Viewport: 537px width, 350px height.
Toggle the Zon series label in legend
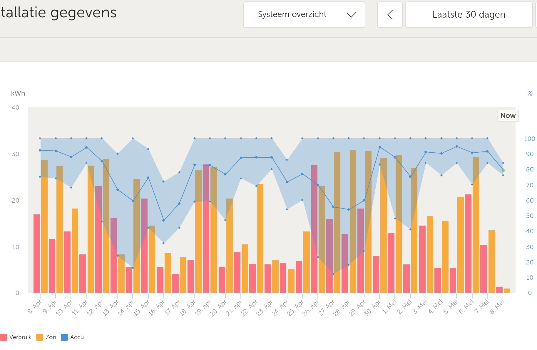point(51,337)
